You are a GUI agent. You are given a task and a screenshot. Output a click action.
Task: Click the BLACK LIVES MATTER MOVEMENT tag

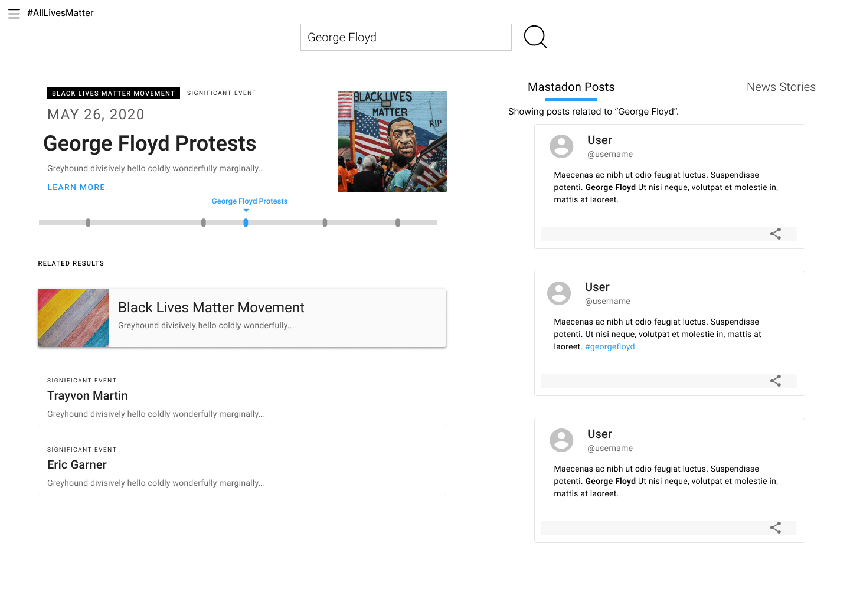(113, 93)
